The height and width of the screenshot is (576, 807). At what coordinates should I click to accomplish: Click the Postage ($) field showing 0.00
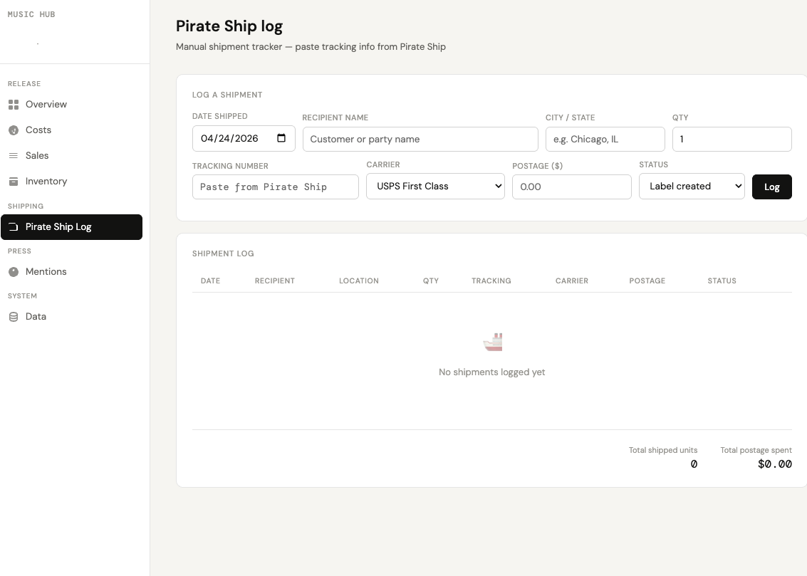click(571, 187)
